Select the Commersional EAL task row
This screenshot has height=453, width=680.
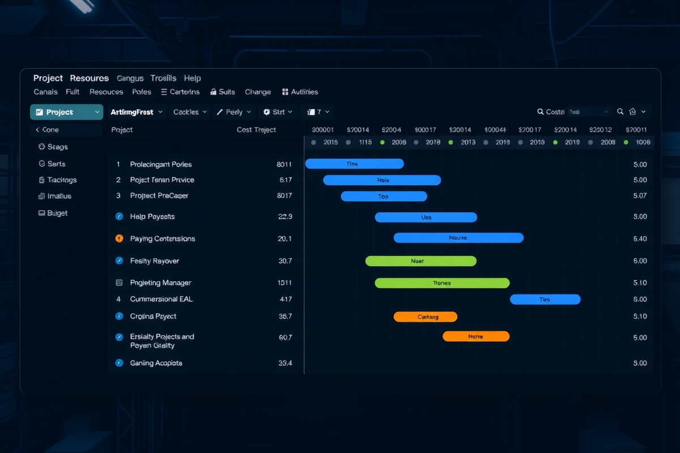tap(381, 299)
